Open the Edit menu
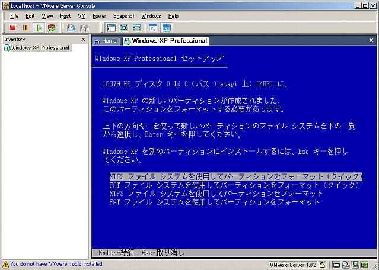 [30, 16]
